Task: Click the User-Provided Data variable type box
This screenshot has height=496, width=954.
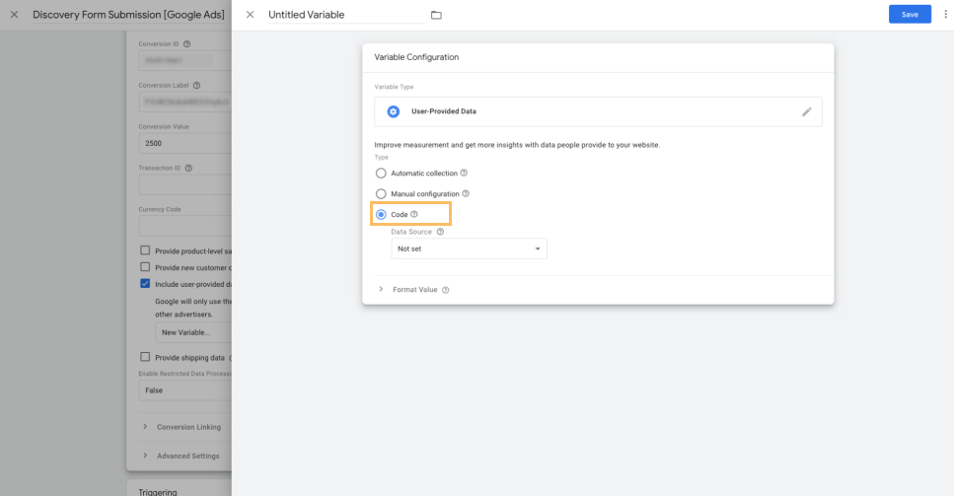Action: pos(598,111)
